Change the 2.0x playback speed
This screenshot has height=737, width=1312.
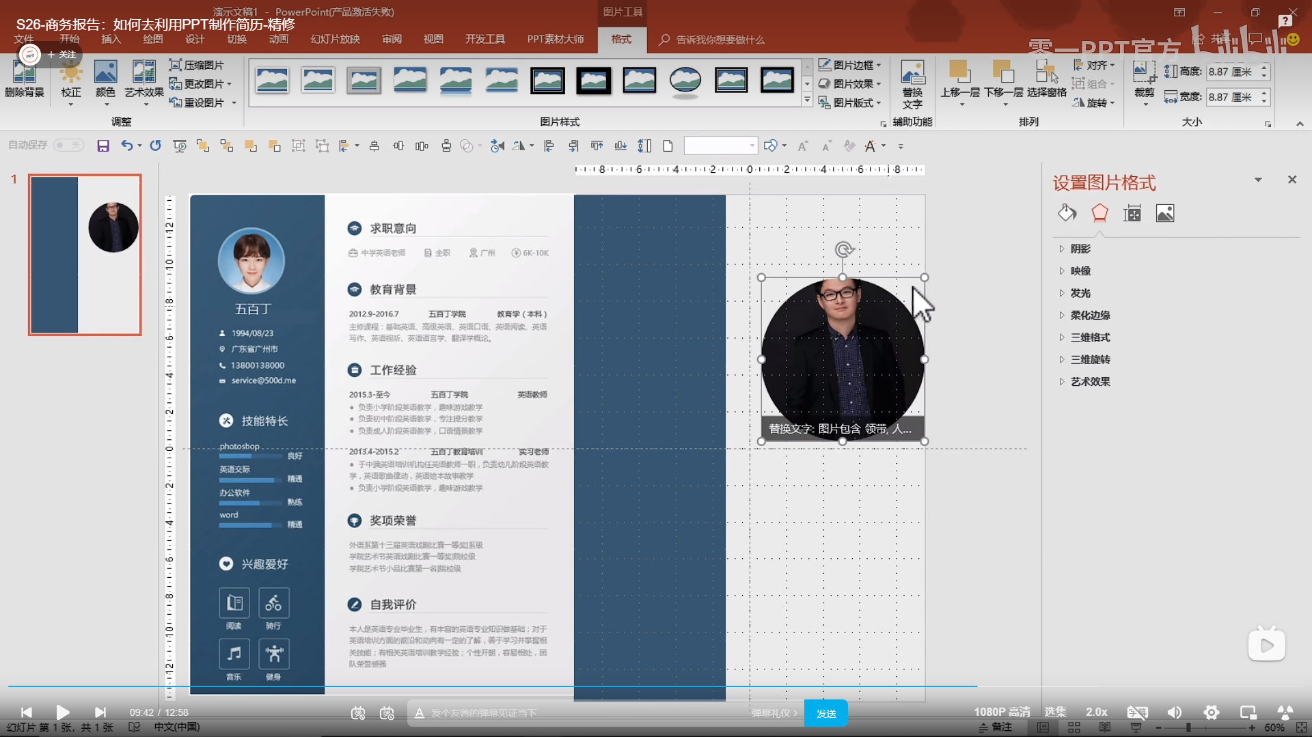(1097, 712)
